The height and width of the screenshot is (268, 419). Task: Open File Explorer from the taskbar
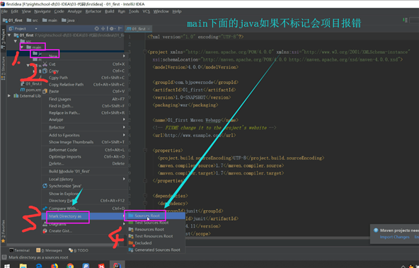(x=23, y=266)
